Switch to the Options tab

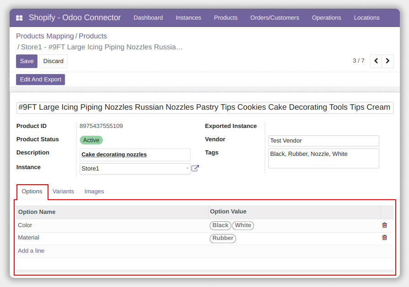(32, 191)
